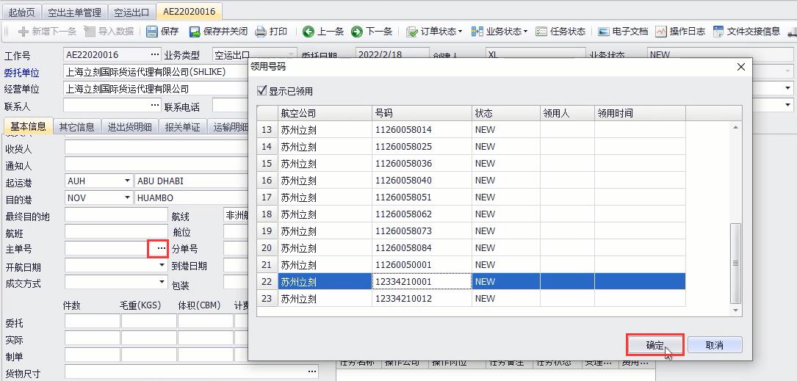Viewport: 797px width, 381px height.
Task: Click the 取消 cancel button
Action: click(714, 345)
